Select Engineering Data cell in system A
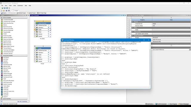The width and height of the screenshot is (191, 107). 43,25
